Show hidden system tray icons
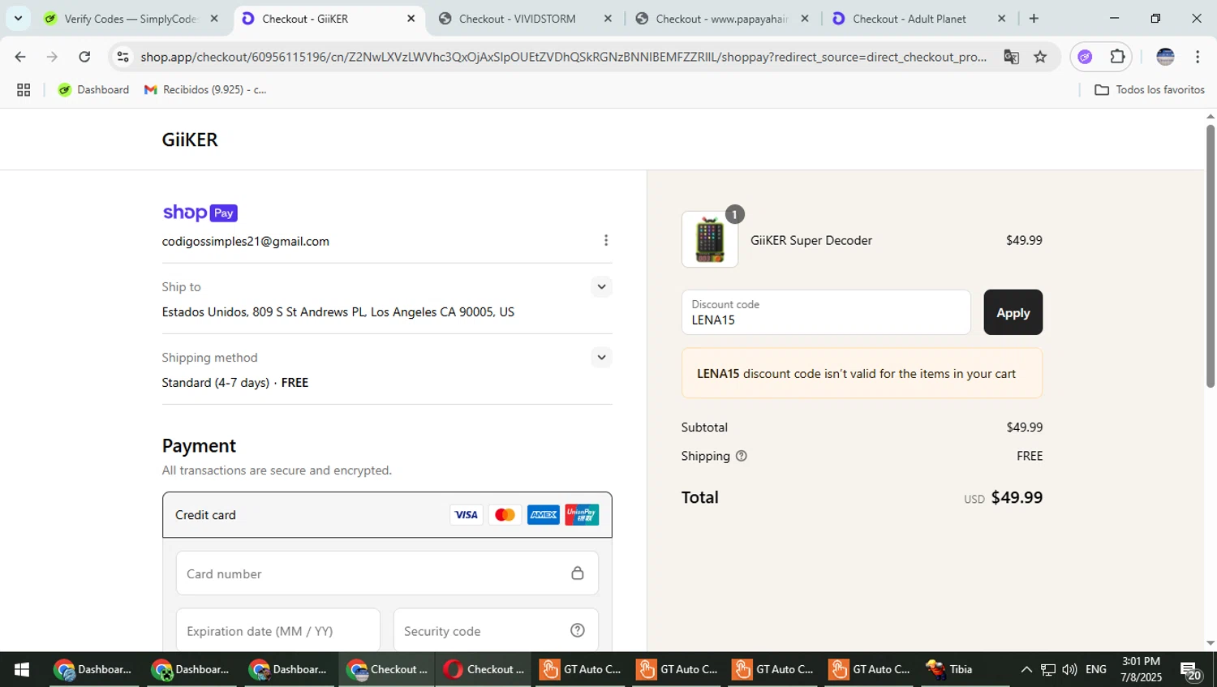Viewport: 1217px width, 687px height. click(1026, 670)
